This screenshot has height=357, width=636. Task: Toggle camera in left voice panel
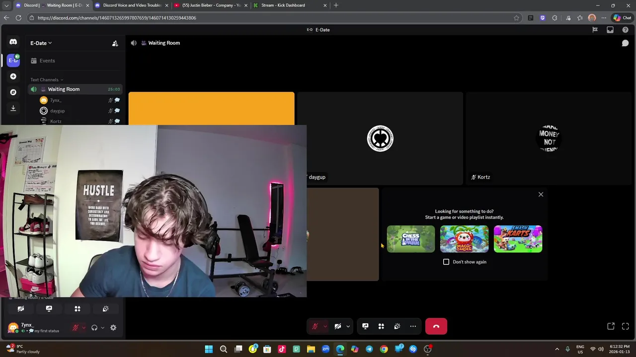tap(21, 309)
